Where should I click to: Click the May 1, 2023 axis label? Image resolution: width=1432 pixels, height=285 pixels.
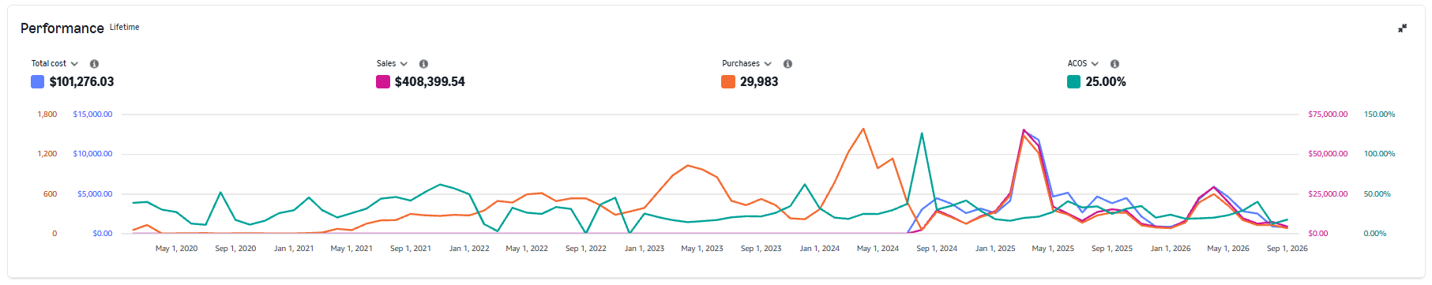(x=702, y=249)
